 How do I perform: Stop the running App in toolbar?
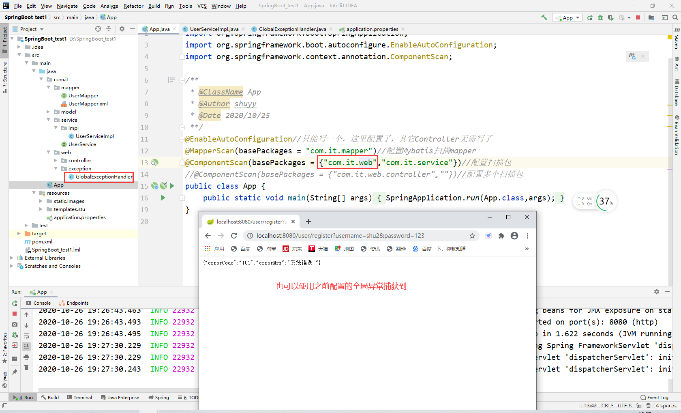coord(638,17)
